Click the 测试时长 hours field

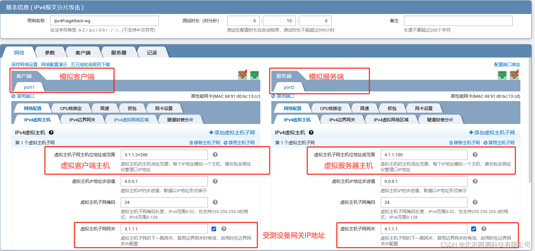point(243,21)
